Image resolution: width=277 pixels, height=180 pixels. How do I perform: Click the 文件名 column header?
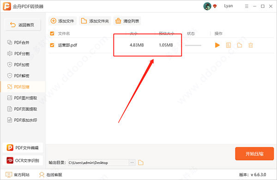click(64, 33)
